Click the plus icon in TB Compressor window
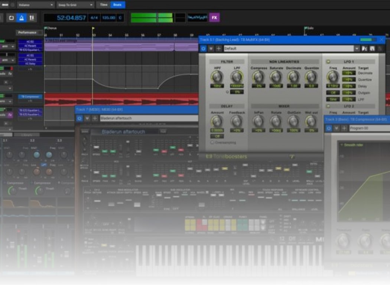This screenshot has height=285, width=390. (344, 128)
